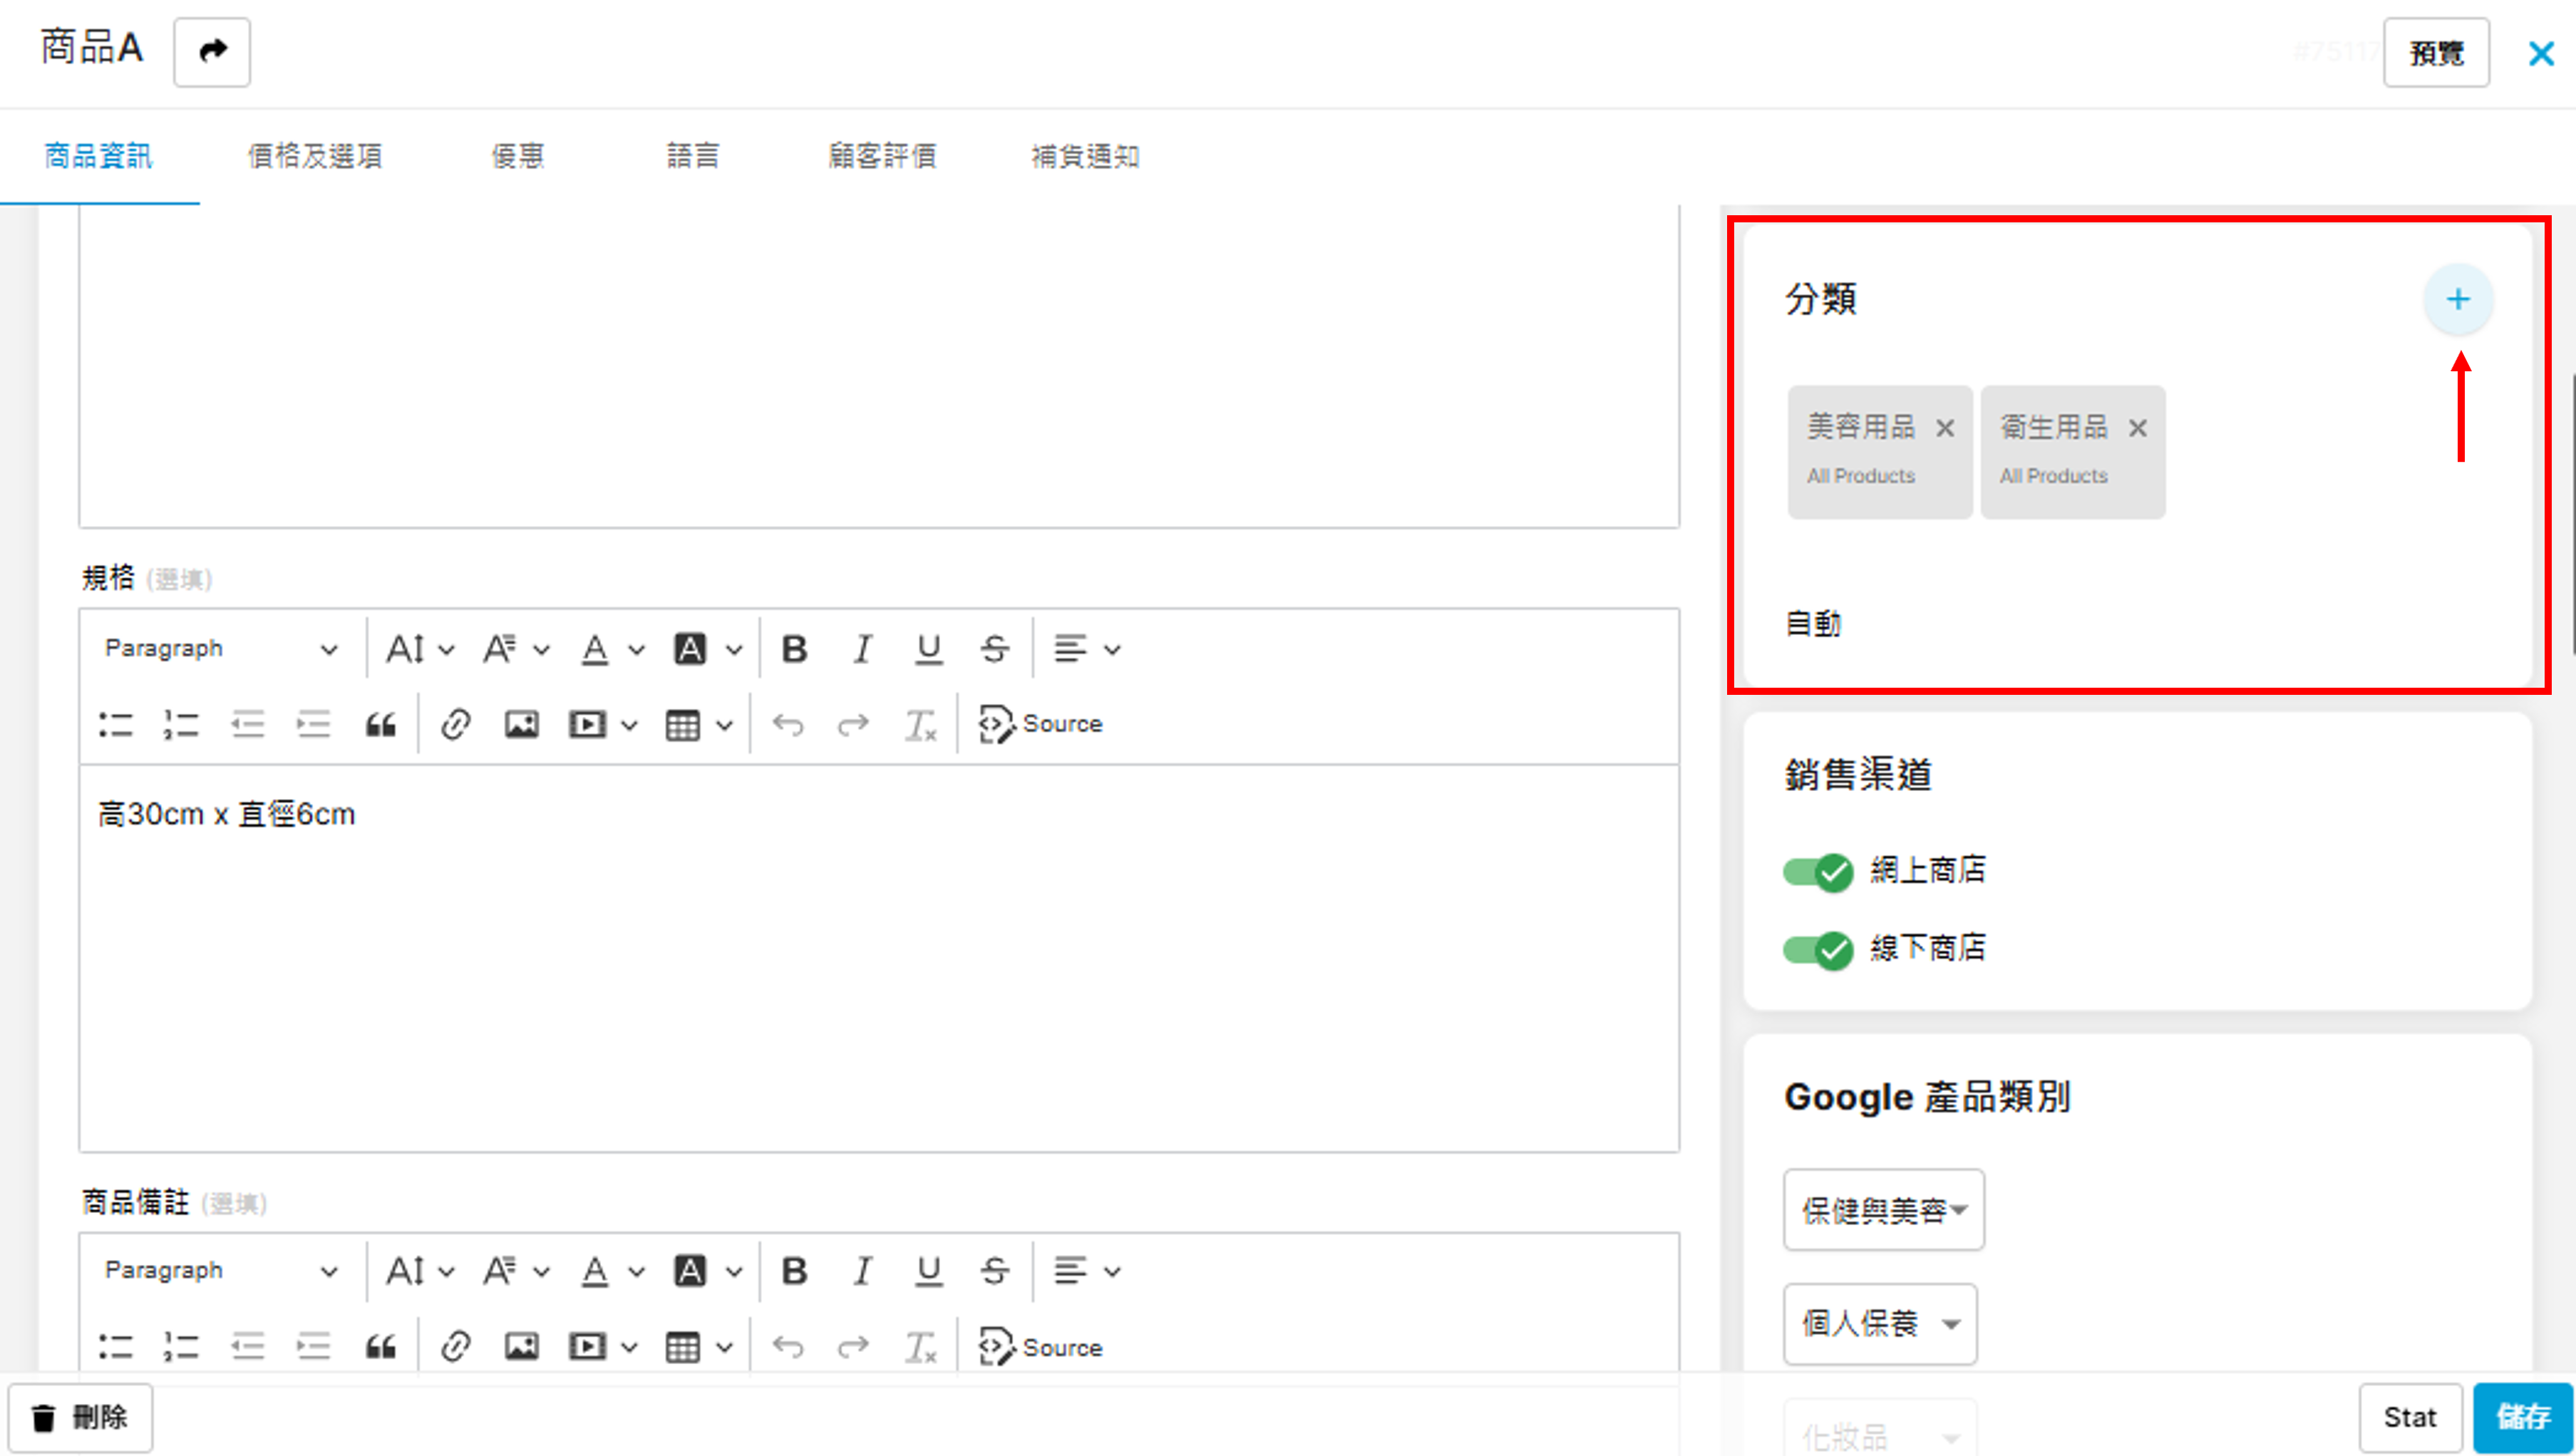This screenshot has height=1456, width=2576.
Task: Remove the 美容用品 category tag
Action: coord(1944,428)
